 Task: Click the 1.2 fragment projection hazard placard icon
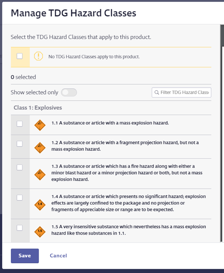(x=40, y=148)
